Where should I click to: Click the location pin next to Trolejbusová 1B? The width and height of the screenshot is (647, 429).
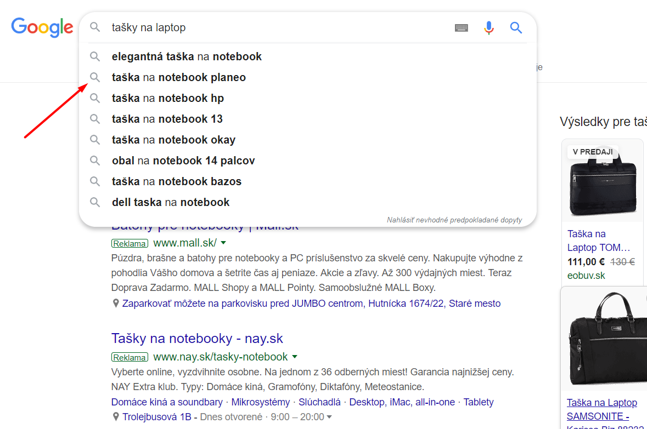coord(116,416)
